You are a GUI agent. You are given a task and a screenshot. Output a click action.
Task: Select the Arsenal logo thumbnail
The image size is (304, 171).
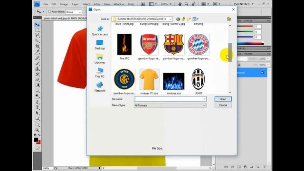(x=149, y=44)
